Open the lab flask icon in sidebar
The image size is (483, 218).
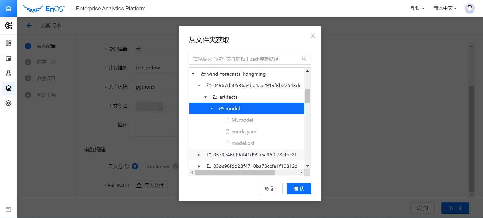point(8,73)
